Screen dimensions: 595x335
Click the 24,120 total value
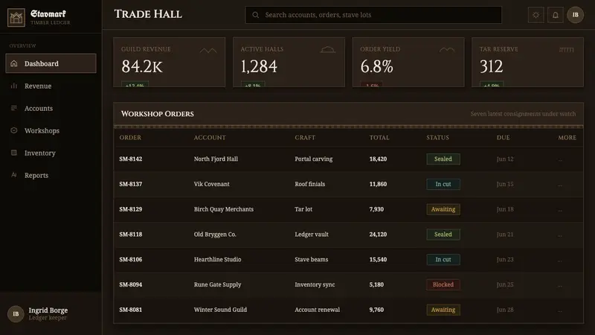coord(378,234)
